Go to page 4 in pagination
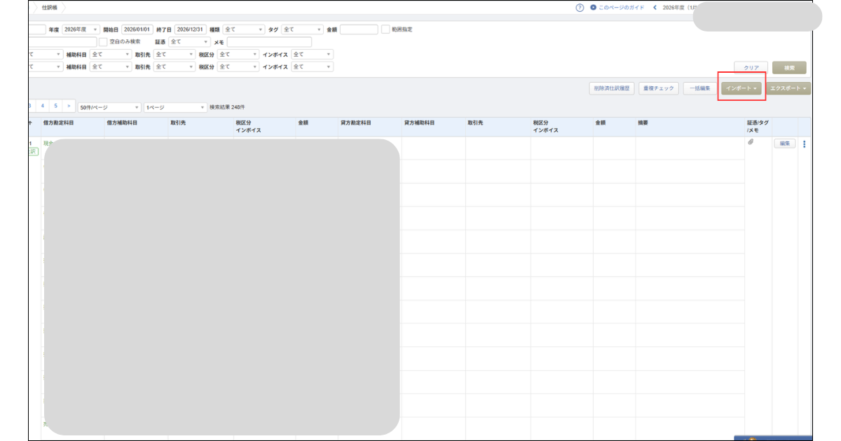 42,106
